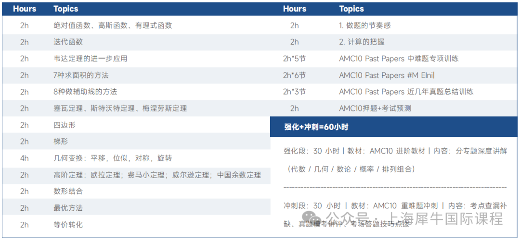520x240 pixels.
Task: Select 塞瓦定理、斯特沃特定理、梅涅劳斯定理 topic
Action: 120,108
